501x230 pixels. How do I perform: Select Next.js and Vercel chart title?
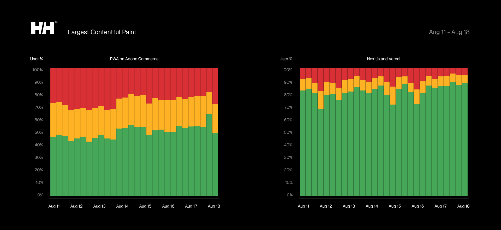[383, 59]
